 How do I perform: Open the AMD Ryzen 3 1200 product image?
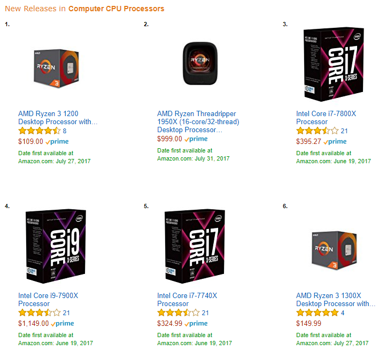[56, 68]
